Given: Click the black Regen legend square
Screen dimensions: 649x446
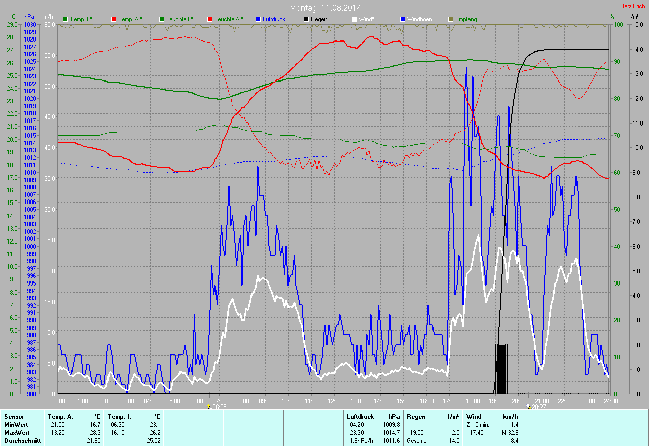Looking at the screenshot, I should (306, 19).
